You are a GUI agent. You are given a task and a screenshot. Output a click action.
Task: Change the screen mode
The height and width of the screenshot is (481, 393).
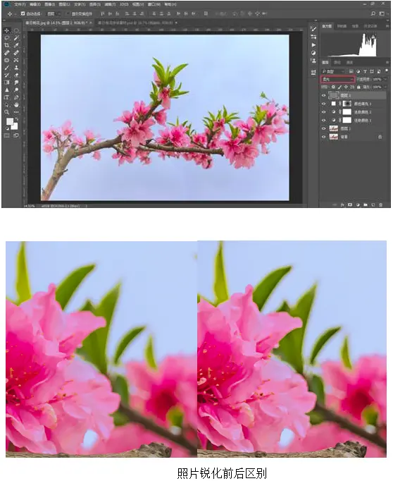pos(15,135)
